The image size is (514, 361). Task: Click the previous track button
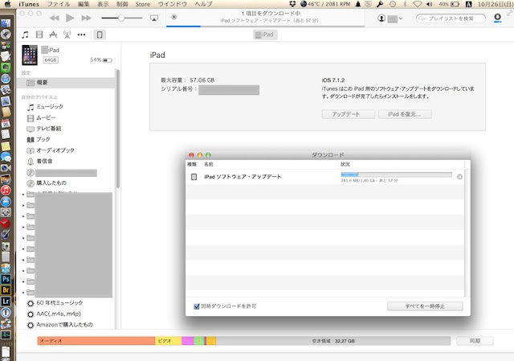(55, 18)
